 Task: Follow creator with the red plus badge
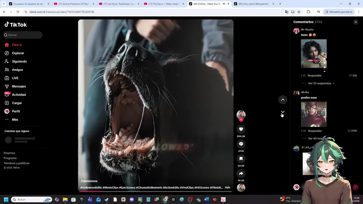(241, 120)
